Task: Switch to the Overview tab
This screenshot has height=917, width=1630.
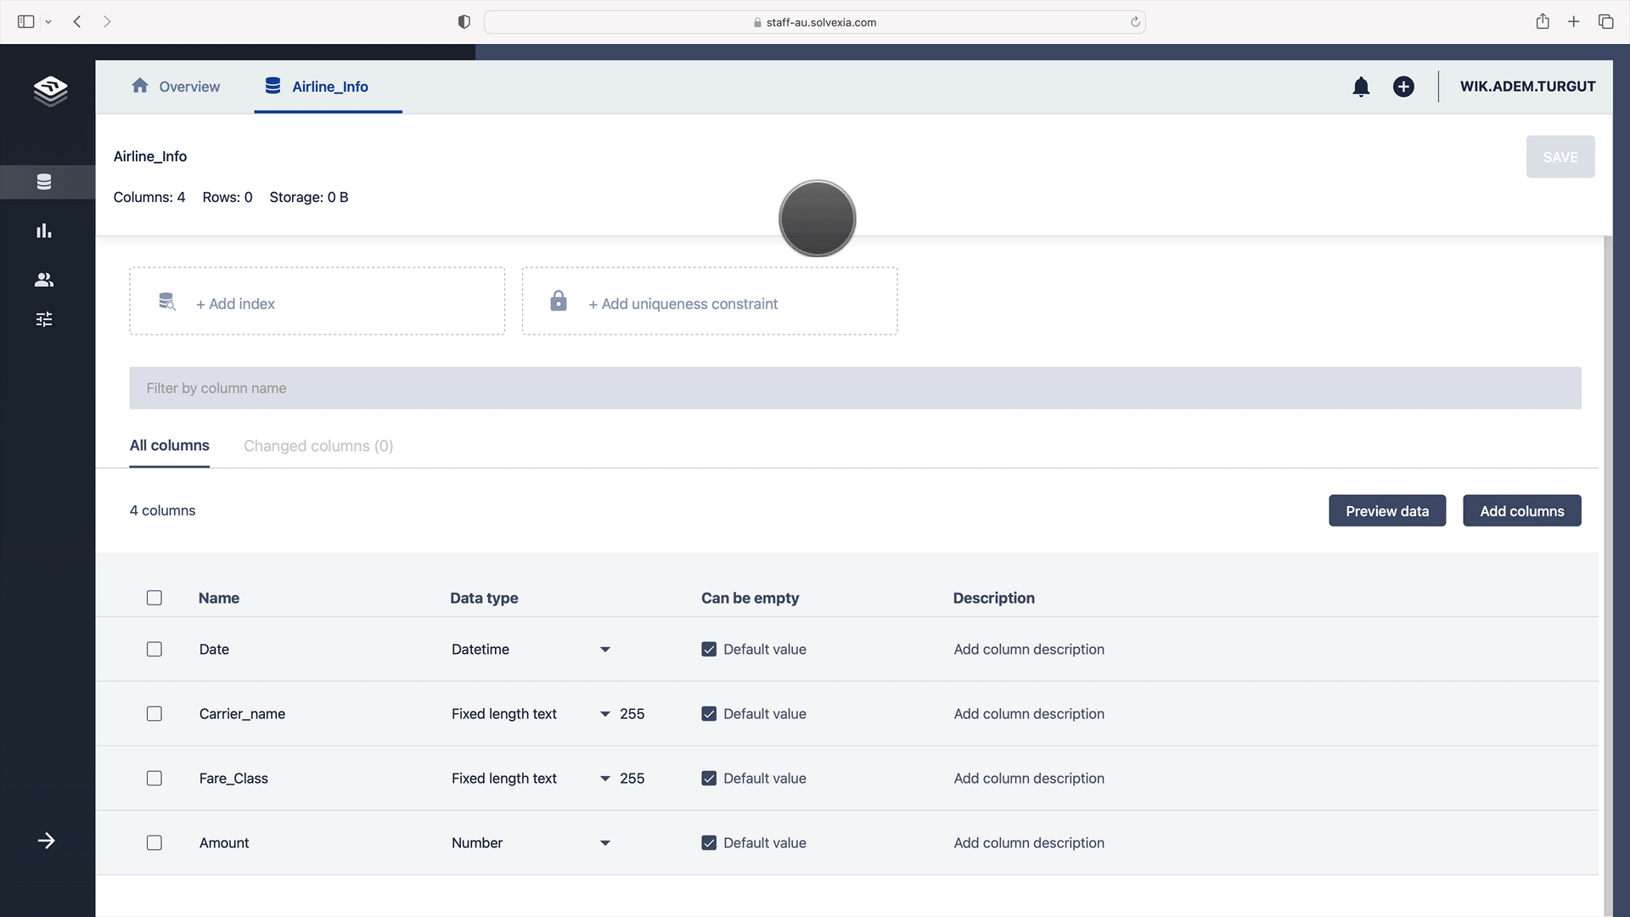Action: (x=176, y=87)
